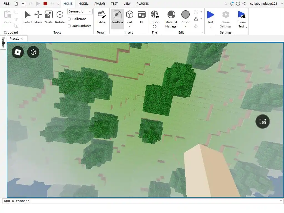The height and width of the screenshot is (213, 284).
Task: Insert a Part using the cube icon
Action: point(130,15)
